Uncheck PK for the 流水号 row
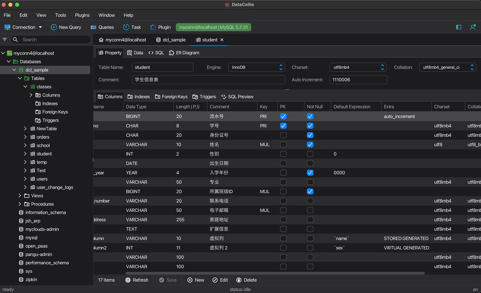This screenshot has width=481, height=293. 283,116
